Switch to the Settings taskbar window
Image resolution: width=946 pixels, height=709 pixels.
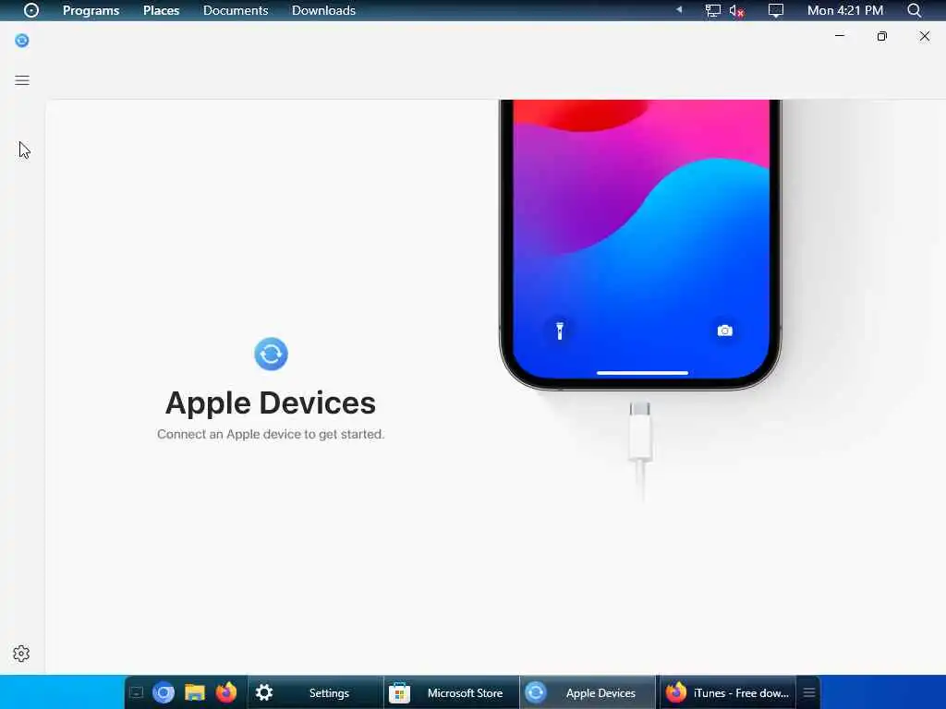click(x=314, y=692)
